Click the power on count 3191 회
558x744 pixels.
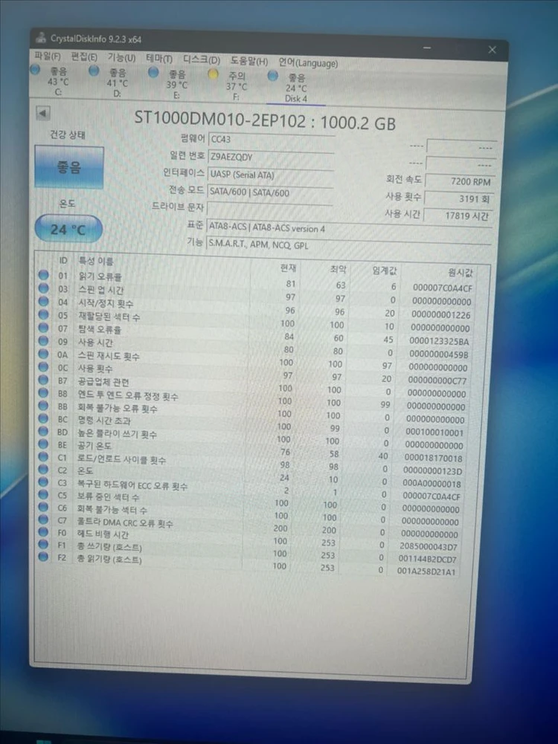pyautogui.click(x=459, y=198)
